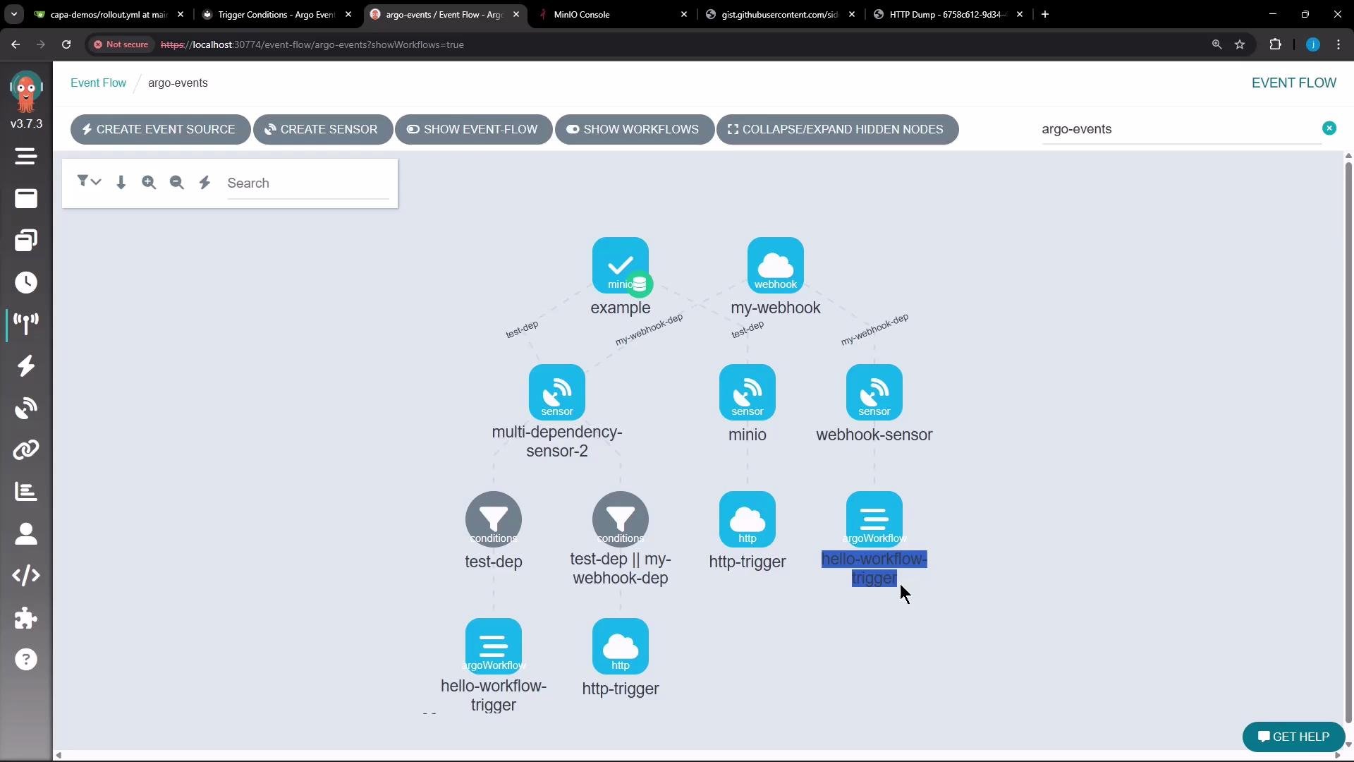Clear the argo-events namespace filter
1354x762 pixels.
1329,128
